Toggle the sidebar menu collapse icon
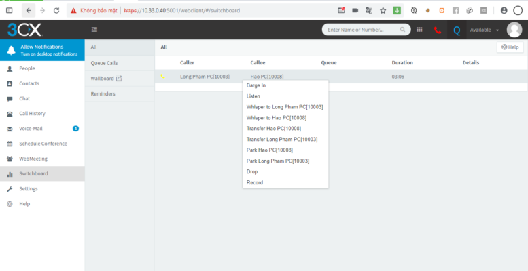Image resolution: width=528 pixels, height=271 pixels. 94,30
